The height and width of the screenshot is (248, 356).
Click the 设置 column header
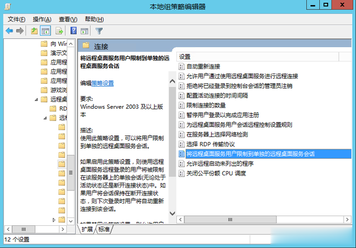258,57
